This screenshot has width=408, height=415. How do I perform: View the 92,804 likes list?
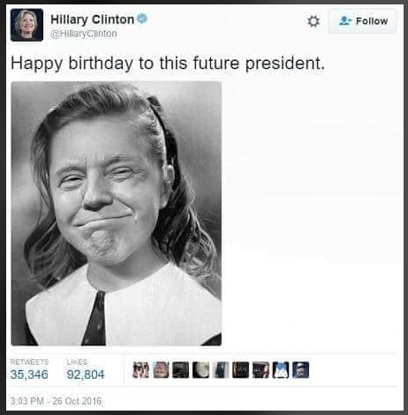pos(86,370)
